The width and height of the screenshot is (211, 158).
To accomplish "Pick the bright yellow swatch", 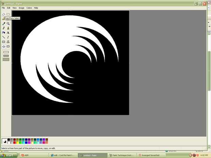I will point(17,142).
